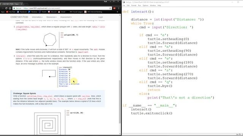Click the red extension icon in Chrome

115,8
